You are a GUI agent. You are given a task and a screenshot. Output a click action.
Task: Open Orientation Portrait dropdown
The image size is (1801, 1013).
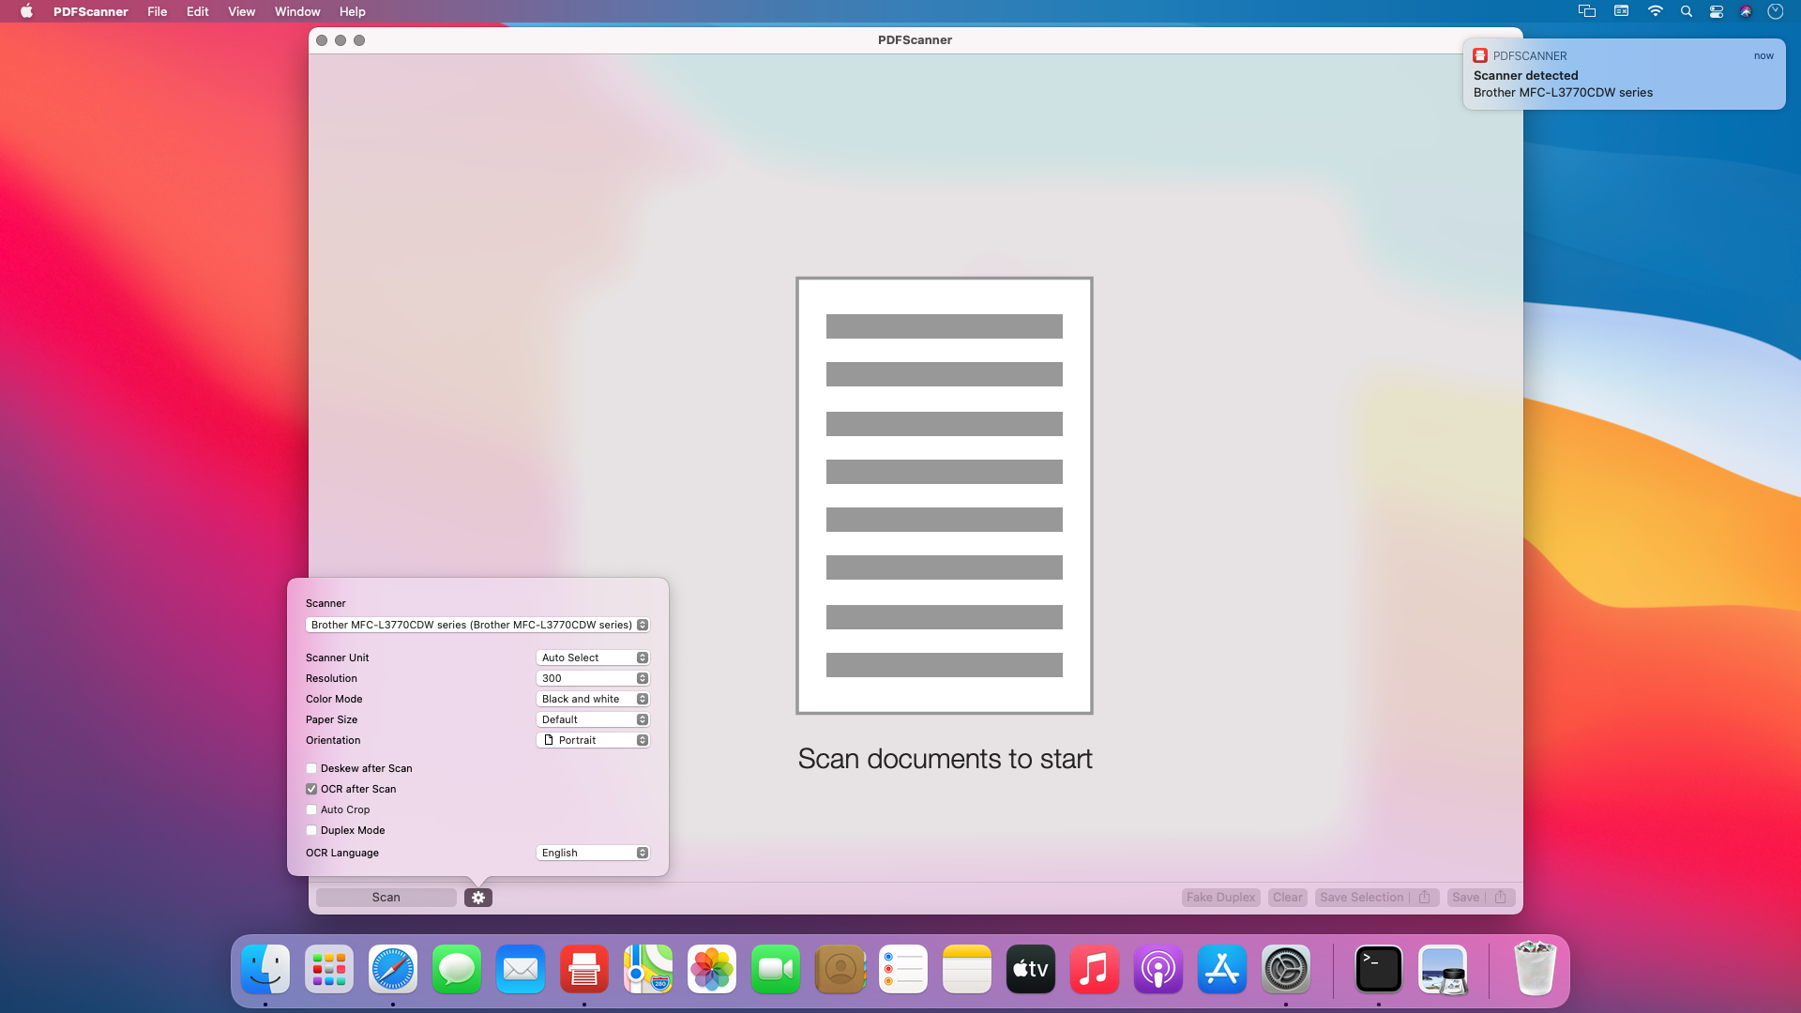(x=593, y=740)
